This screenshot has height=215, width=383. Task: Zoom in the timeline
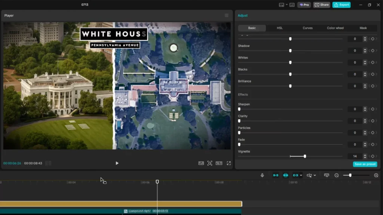[x=376, y=175]
